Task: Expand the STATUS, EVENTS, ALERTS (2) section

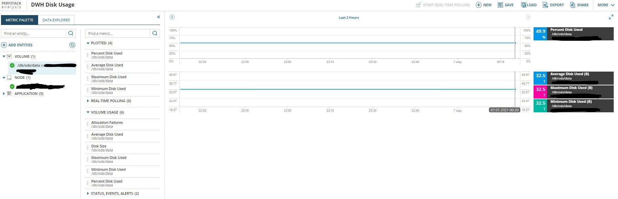Action: coord(88,193)
